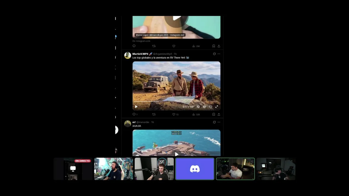Open the MartinV.MP4 profile avatar
Image resolution: width=349 pixels, height=196 pixels.
coord(128,56)
